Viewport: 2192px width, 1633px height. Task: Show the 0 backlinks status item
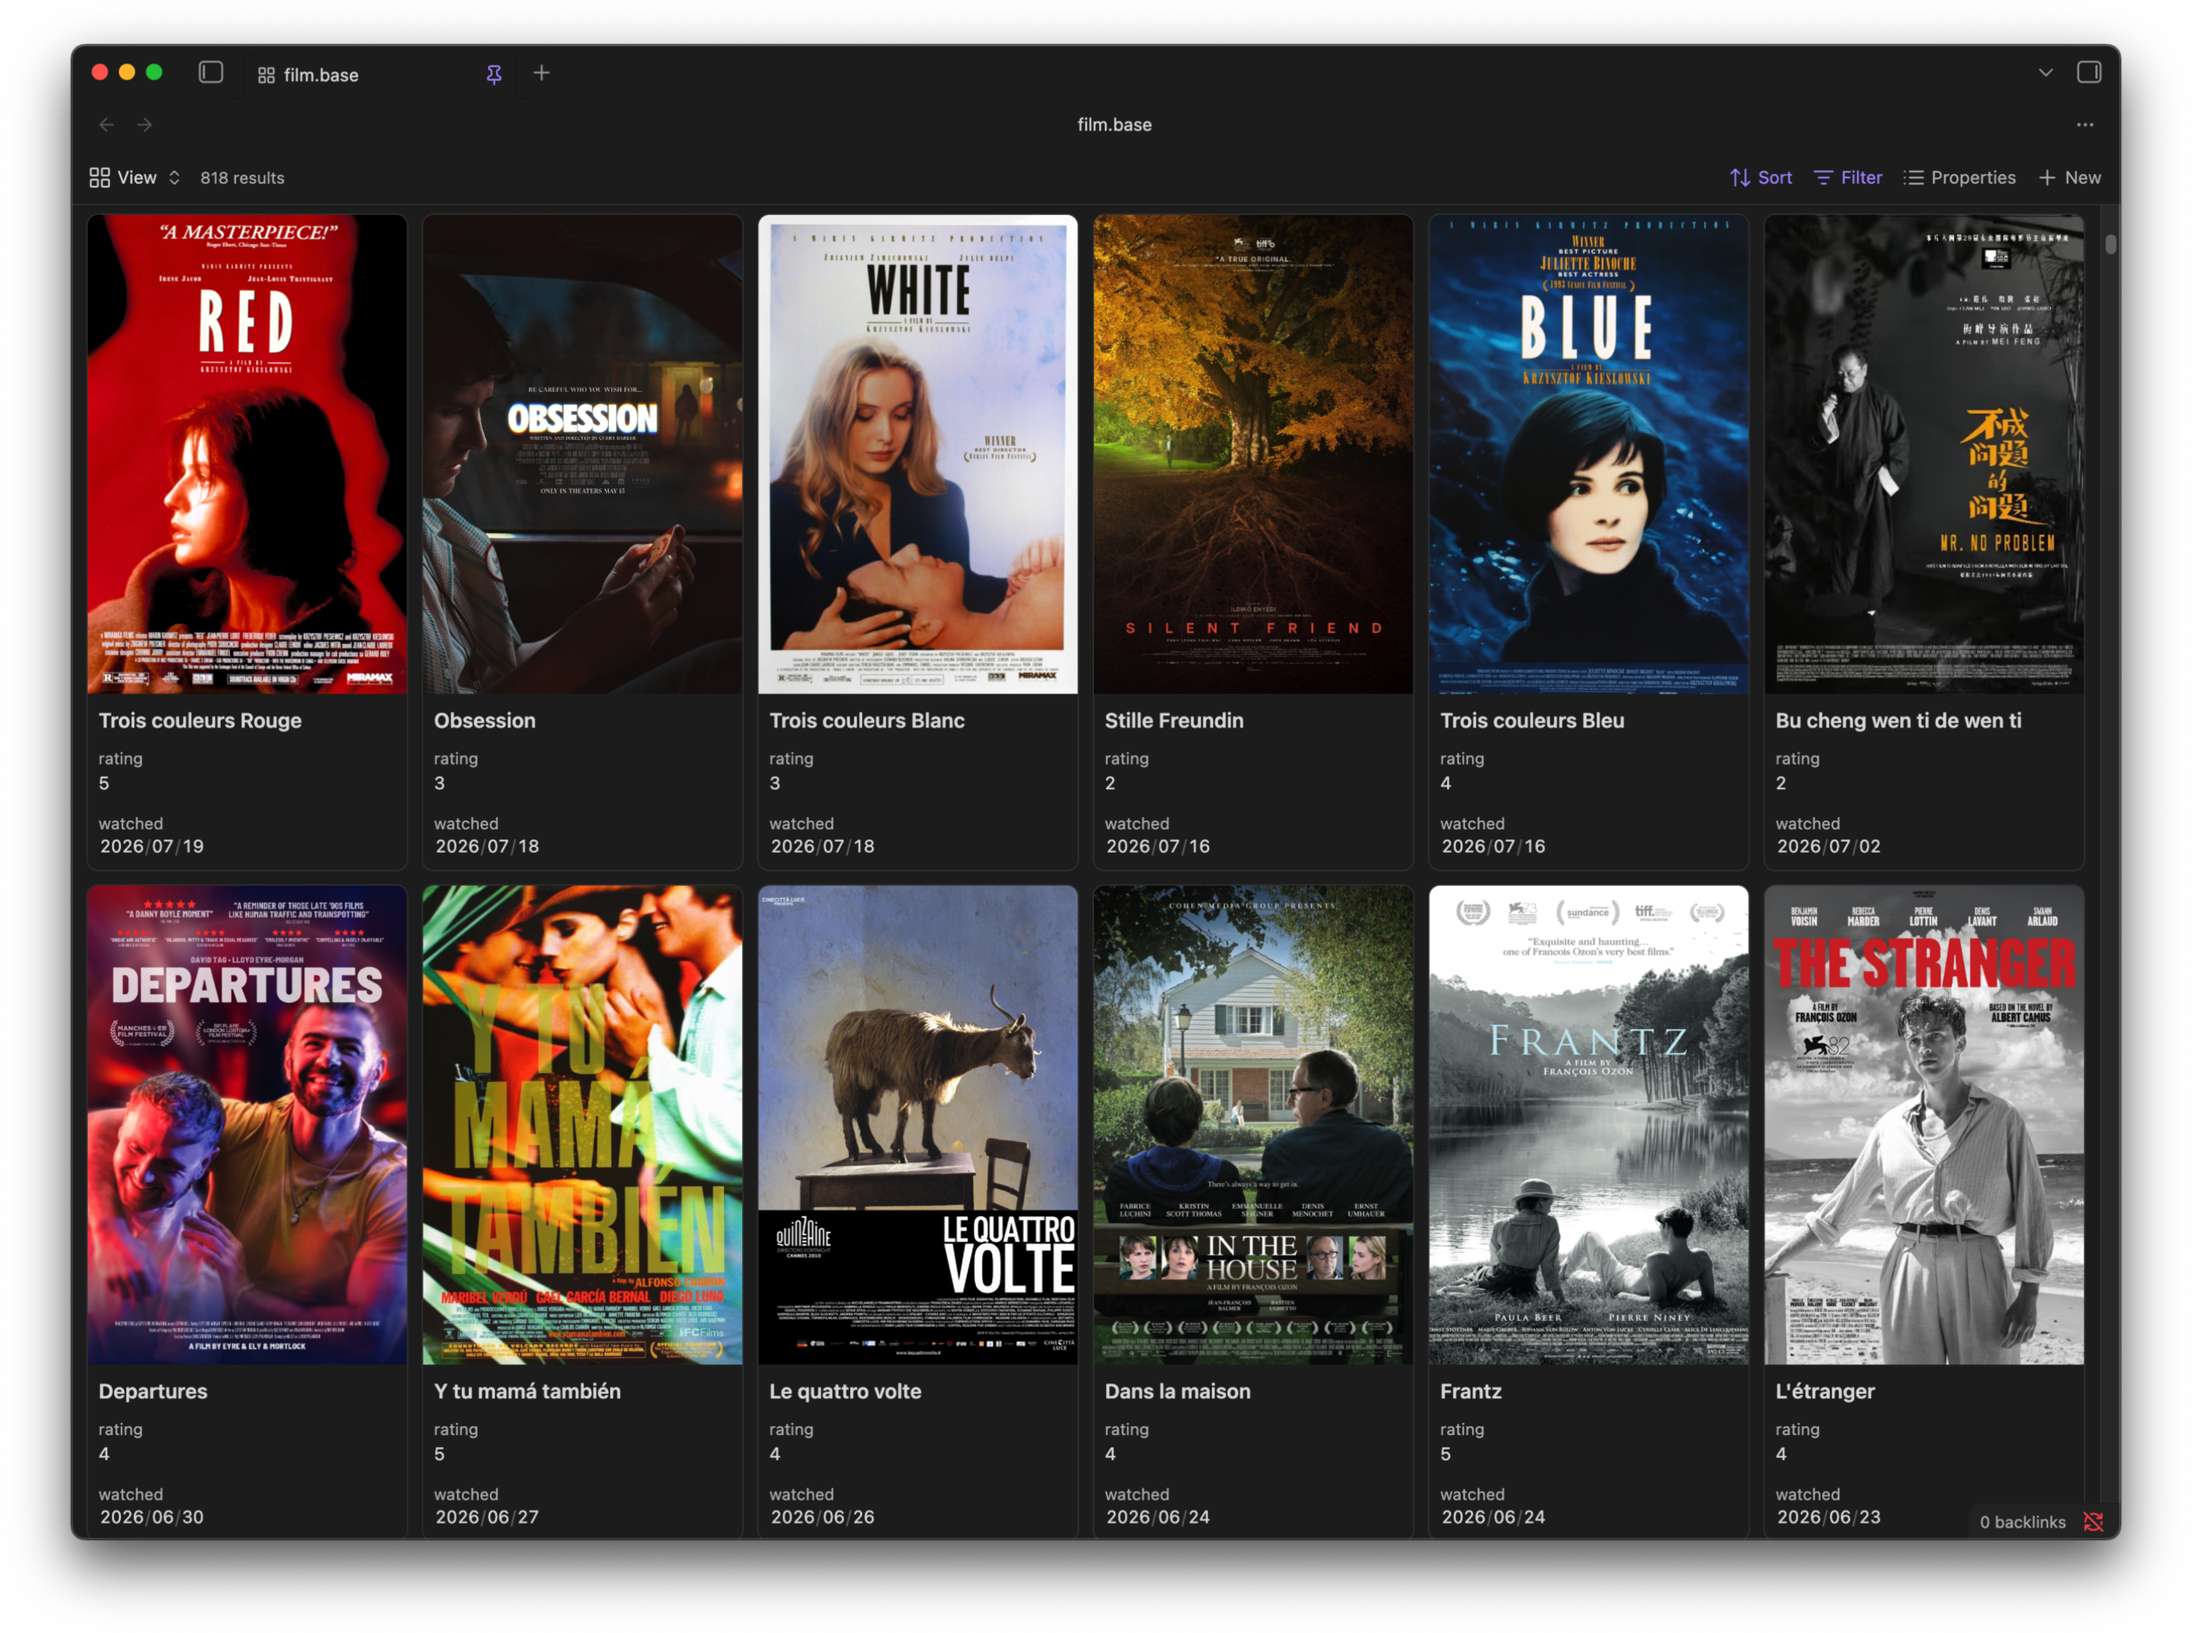click(x=2022, y=1521)
